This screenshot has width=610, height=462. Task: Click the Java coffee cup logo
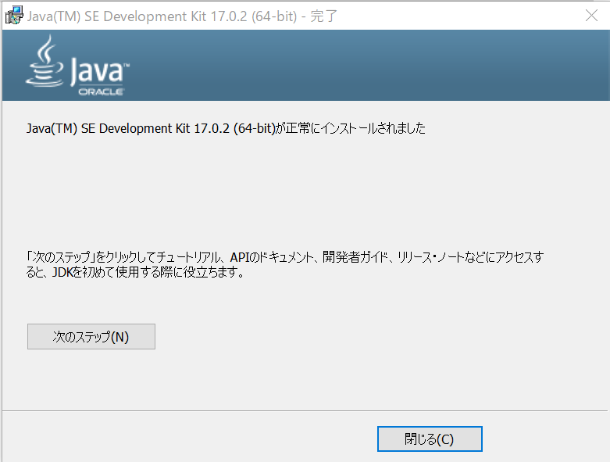(45, 61)
